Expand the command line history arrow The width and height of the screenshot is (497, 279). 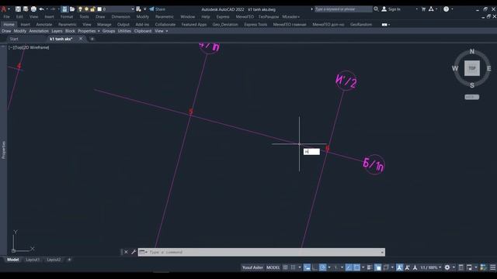[382, 252]
